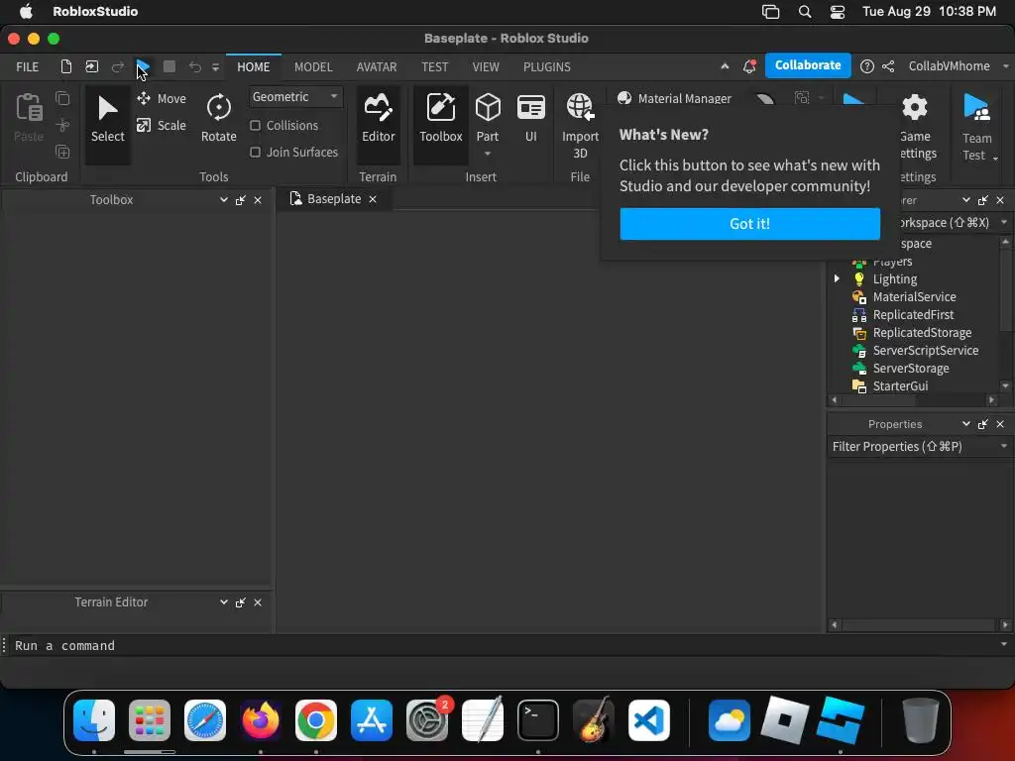The image size is (1015, 761).
Task: Click the Run a command bar
Action: click(502, 645)
